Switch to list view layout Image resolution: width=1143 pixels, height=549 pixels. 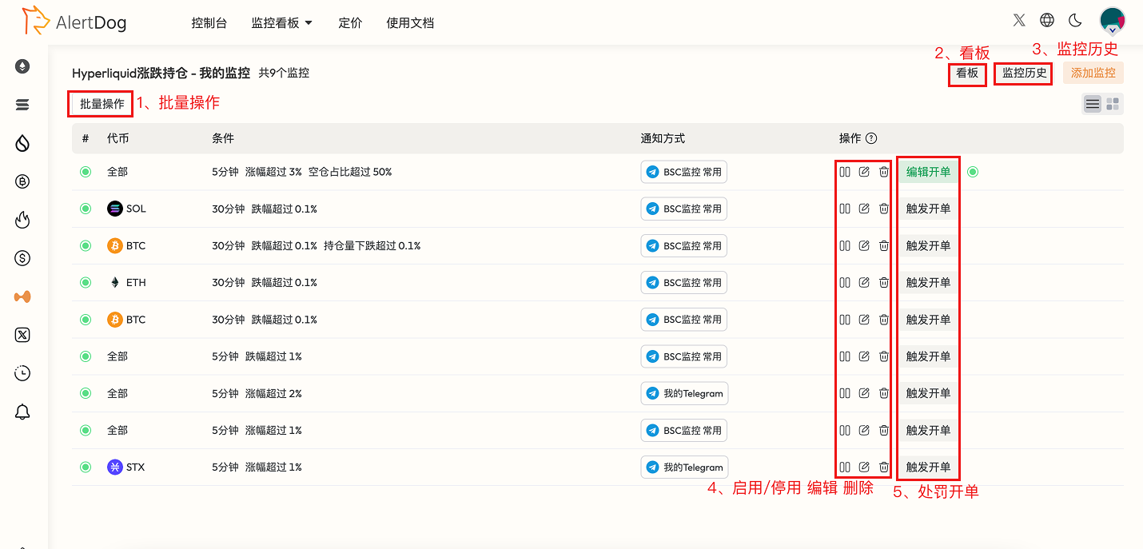1093,104
